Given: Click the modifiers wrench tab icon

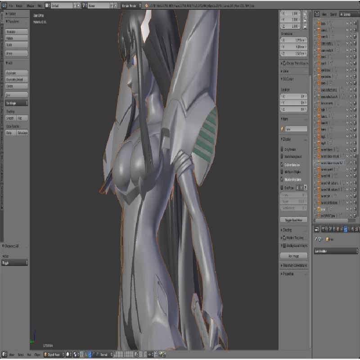Looking at the screenshot, I should 346,229.
